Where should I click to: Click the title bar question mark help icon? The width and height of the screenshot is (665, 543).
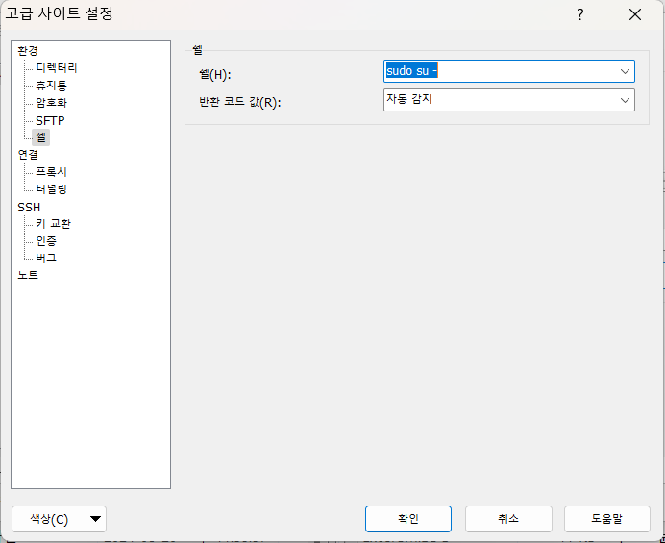(580, 14)
